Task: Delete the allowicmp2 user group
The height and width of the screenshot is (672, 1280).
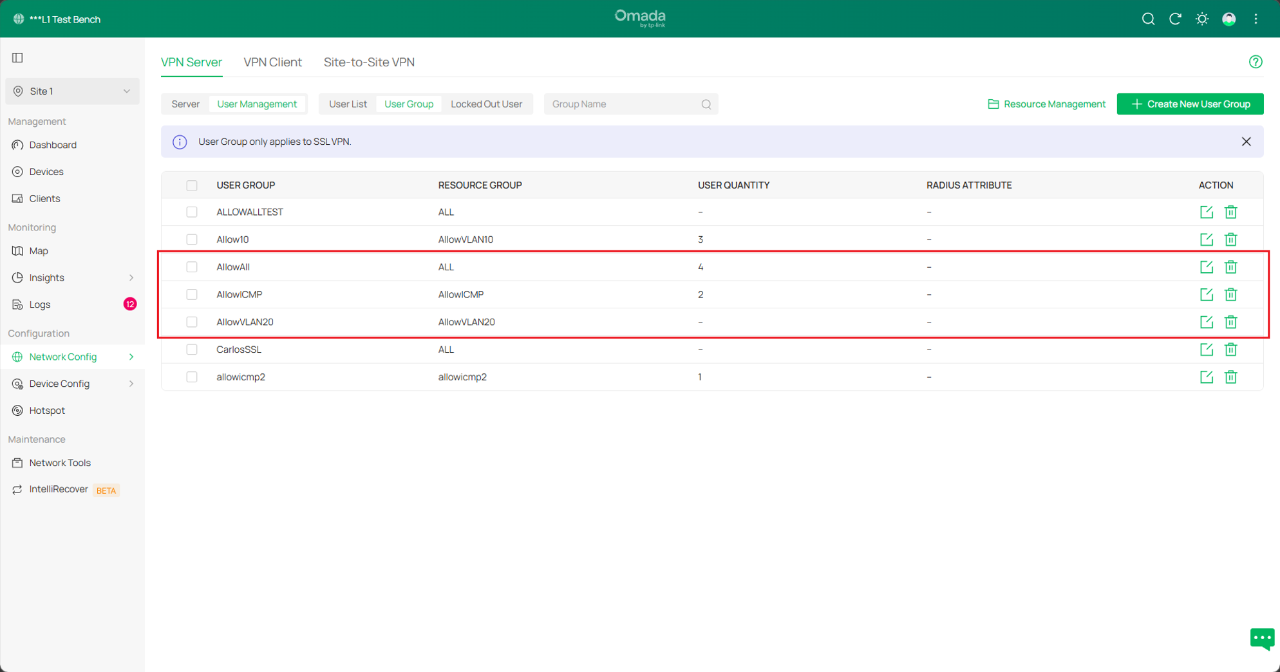Action: click(1230, 377)
